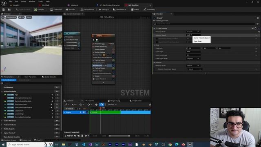Open the File menu
Viewport: 261px width, 147px height.
coord(10,1)
